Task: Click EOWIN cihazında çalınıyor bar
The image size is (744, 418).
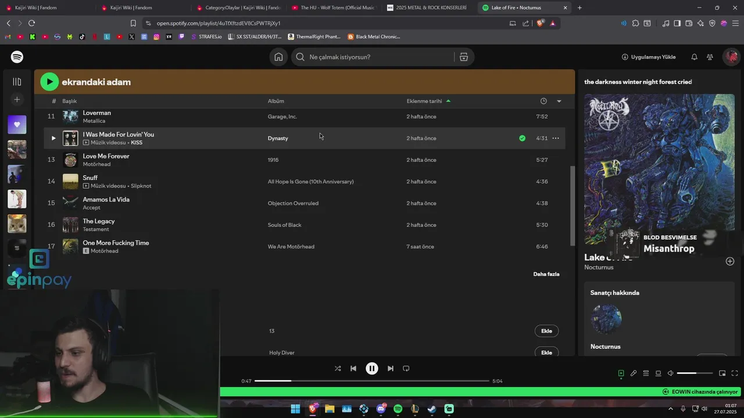Action: tap(700, 392)
